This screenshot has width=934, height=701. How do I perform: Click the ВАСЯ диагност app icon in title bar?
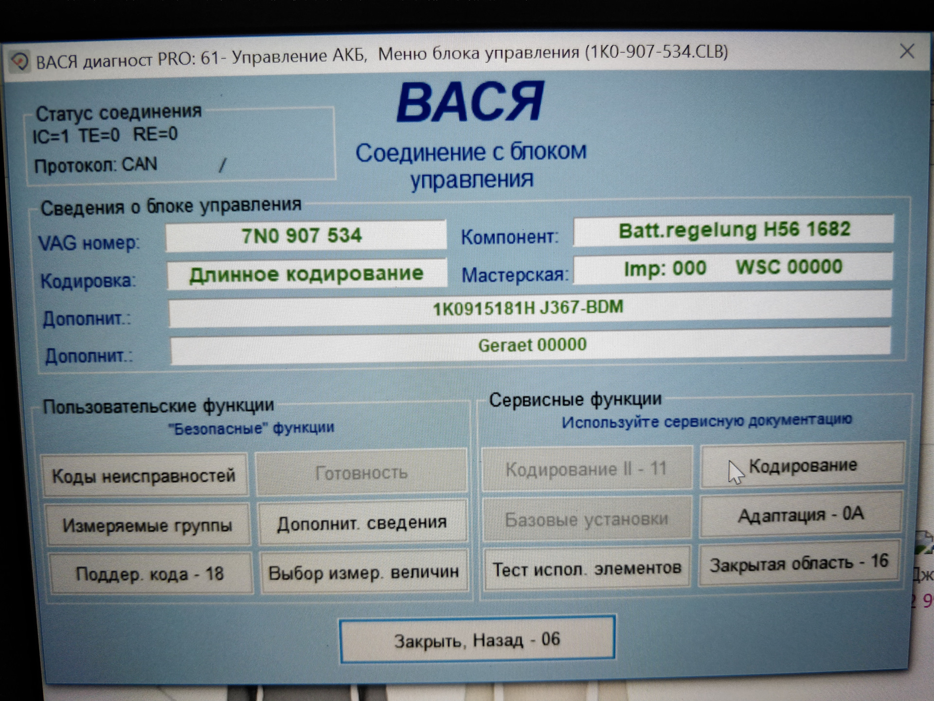point(19,62)
